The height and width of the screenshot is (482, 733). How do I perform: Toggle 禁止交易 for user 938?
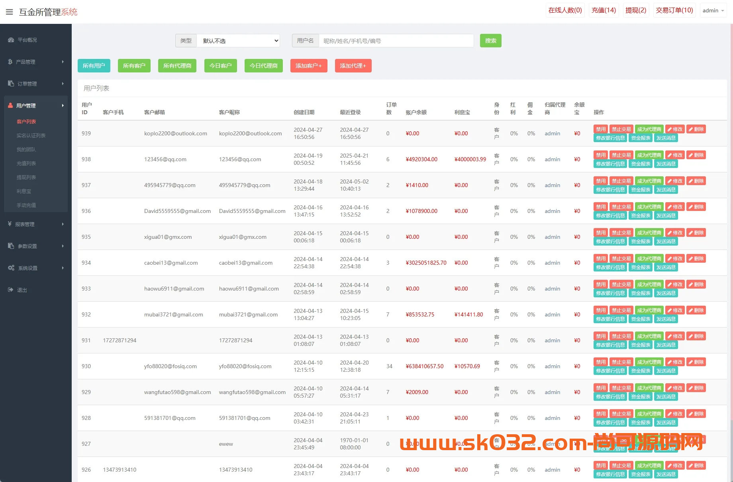click(621, 155)
